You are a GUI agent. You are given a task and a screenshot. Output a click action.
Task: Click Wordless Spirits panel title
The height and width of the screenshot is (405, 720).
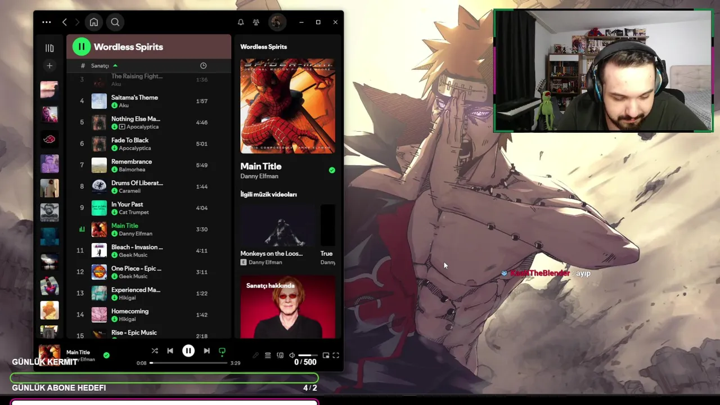tap(264, 47)
